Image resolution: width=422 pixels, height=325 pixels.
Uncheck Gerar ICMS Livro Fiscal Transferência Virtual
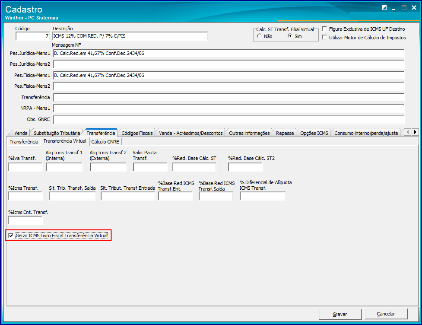click(x=11, y=236)
